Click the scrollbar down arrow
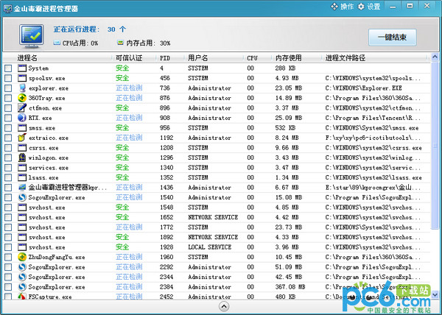442x315 pixels. coord(435,294)
